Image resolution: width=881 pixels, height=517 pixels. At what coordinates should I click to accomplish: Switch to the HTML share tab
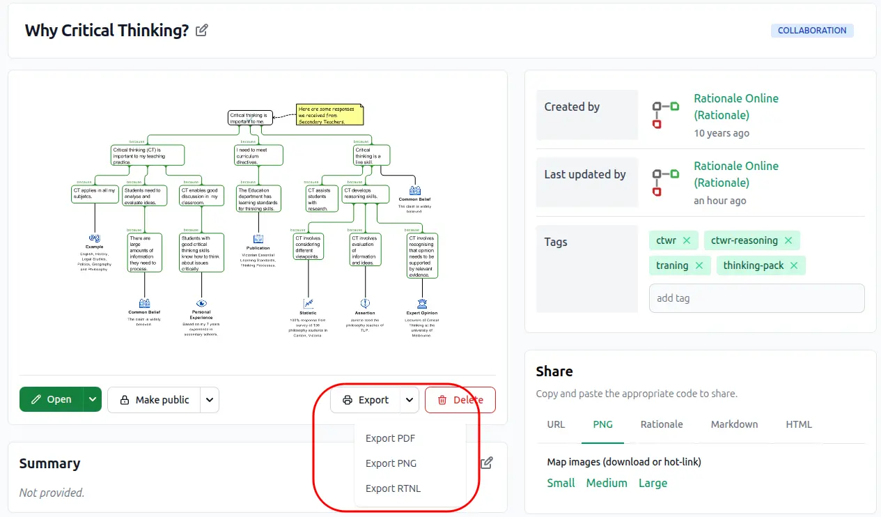pyautogui.click(x=799, y=424)
